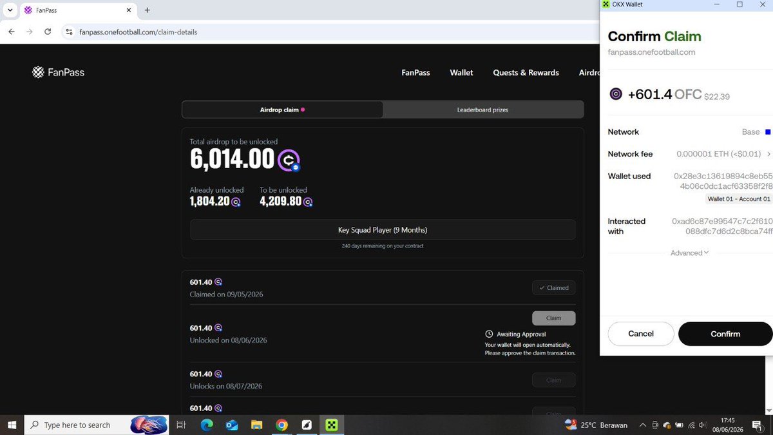This screenshot has width=773, height=435.
Task: Click the weather widget showing 25°C Berawan
Action: coord(596,425)
